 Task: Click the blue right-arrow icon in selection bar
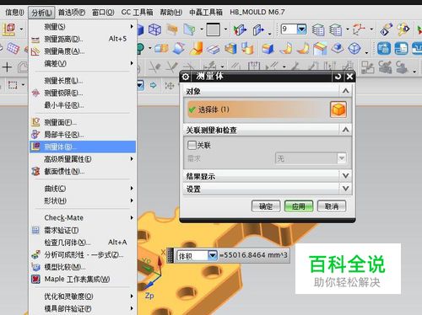[153, 85]
